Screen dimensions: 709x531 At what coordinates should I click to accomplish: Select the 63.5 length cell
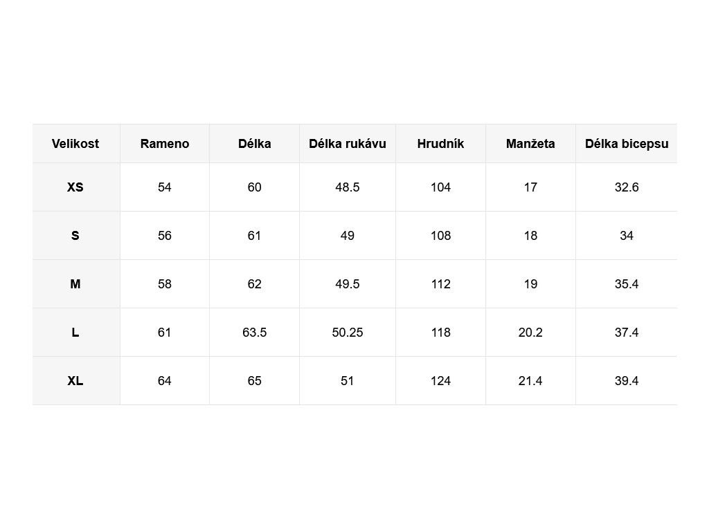click(x=255, y=332)
